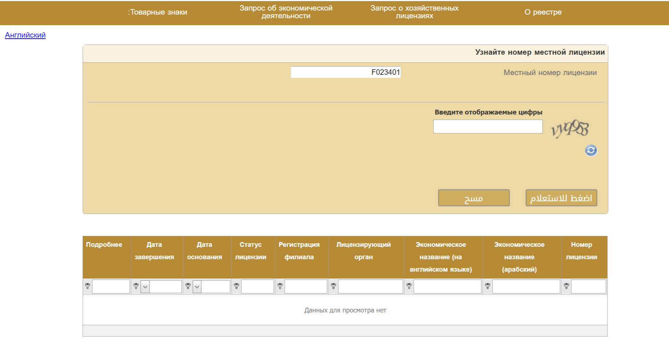Focus Дата завершения filter date field
The width and height of the screenshot is (669, 346).
(x=166, y=287)
